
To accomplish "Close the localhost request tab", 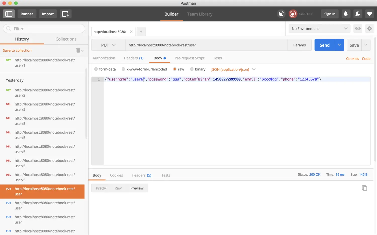I will [x=131, y=32].
